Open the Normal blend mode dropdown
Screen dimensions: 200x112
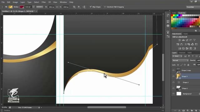pos(180,60)
